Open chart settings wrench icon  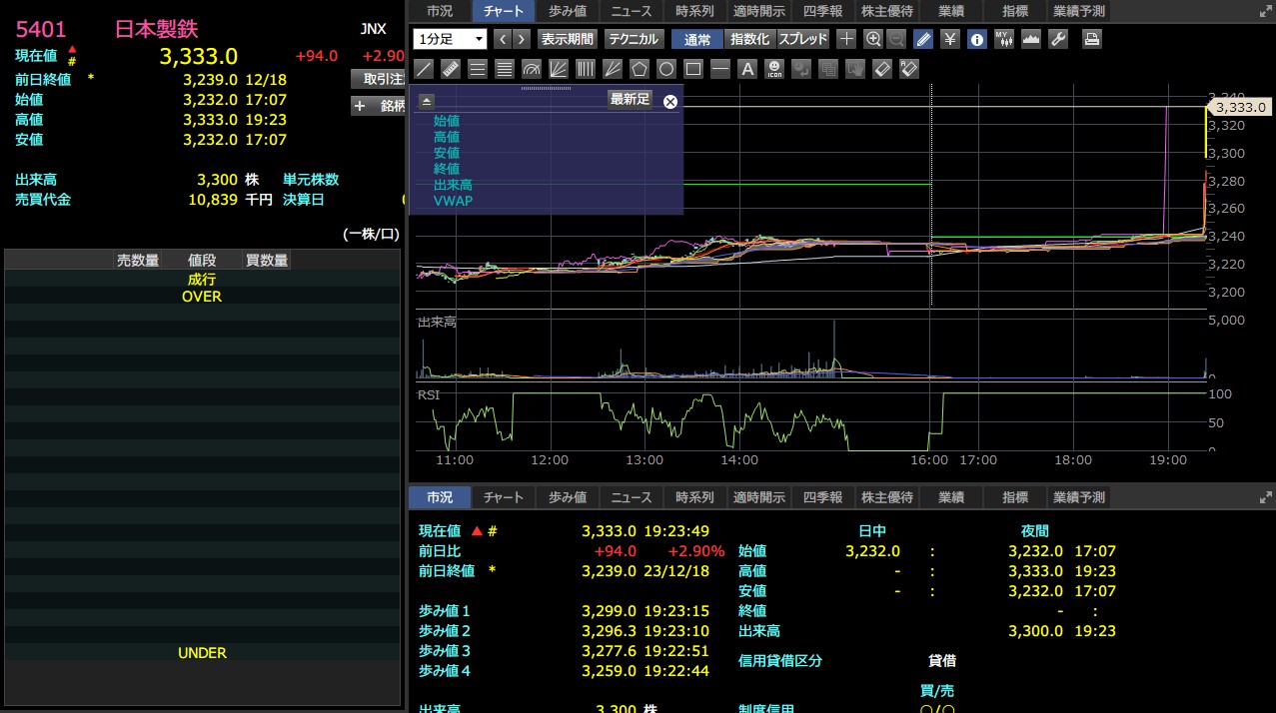point(1058,39)
